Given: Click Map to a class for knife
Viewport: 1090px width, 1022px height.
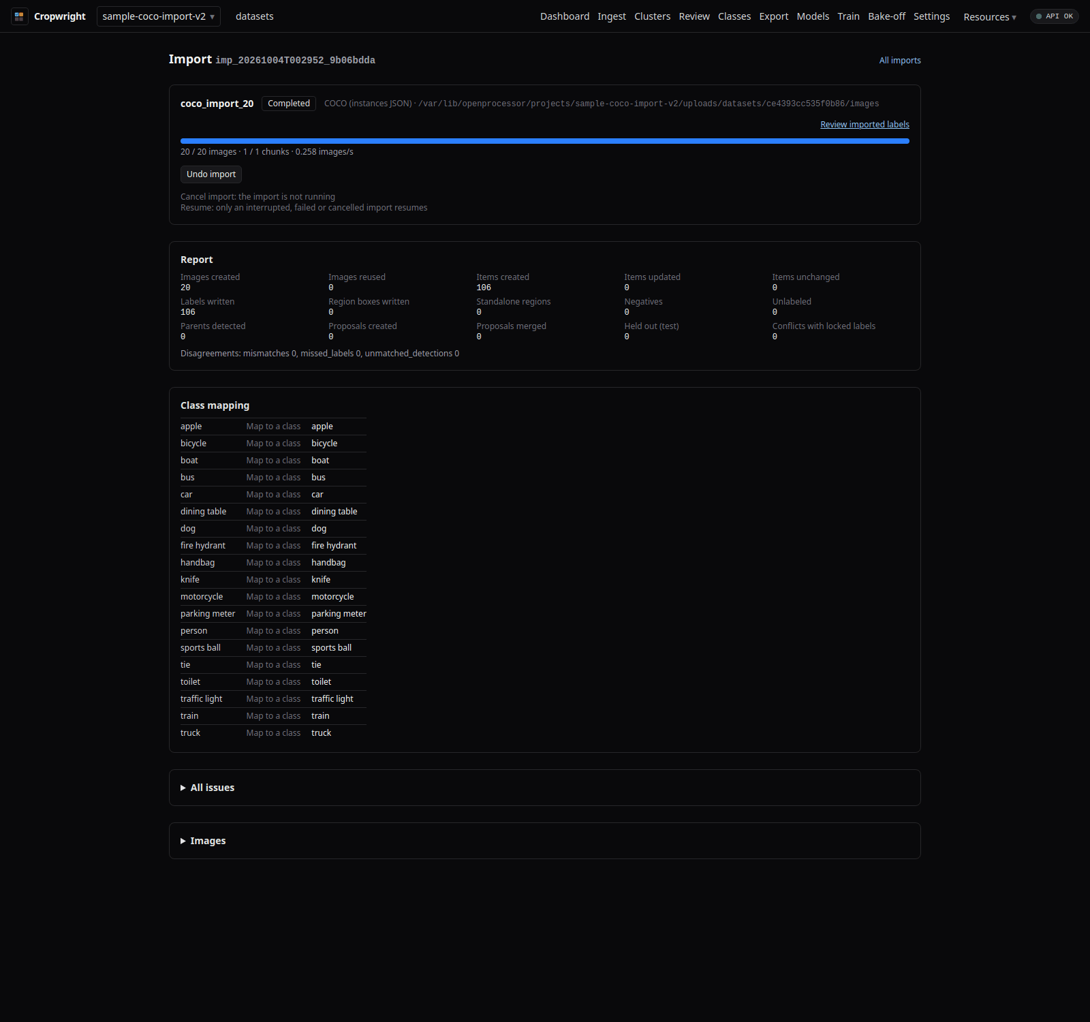Looking at the screenshot, I should pyautogui.click(x=273, y=580).
